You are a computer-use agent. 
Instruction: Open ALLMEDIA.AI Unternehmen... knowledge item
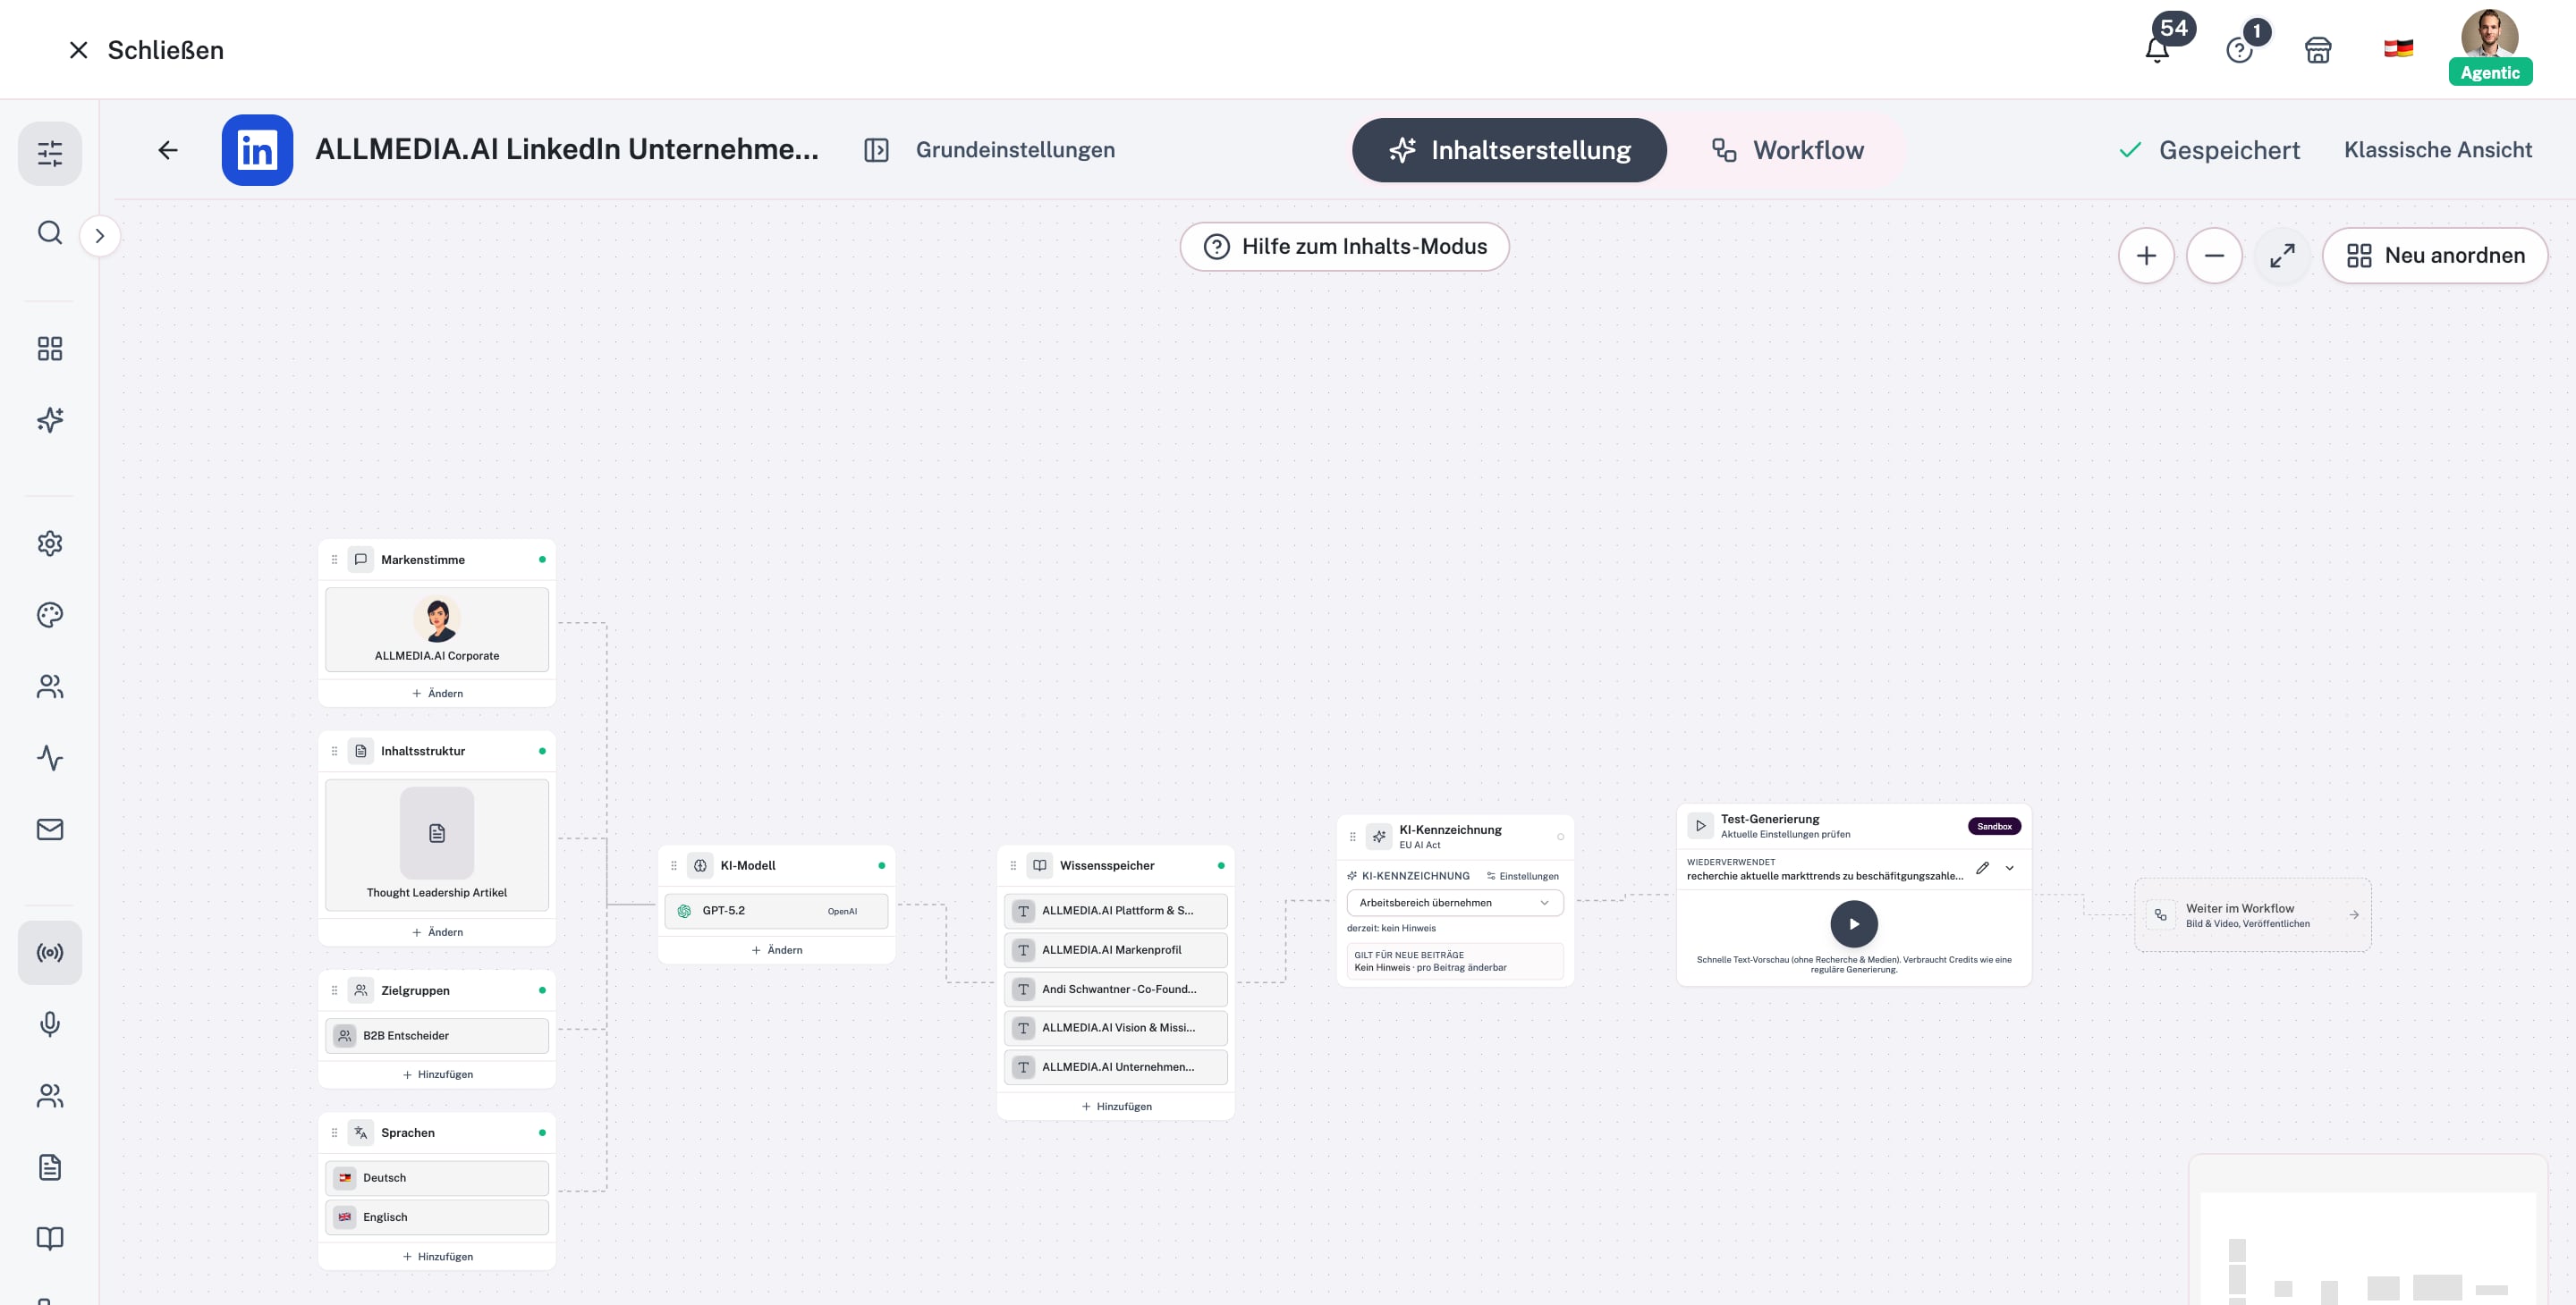coord(1116,1066)
